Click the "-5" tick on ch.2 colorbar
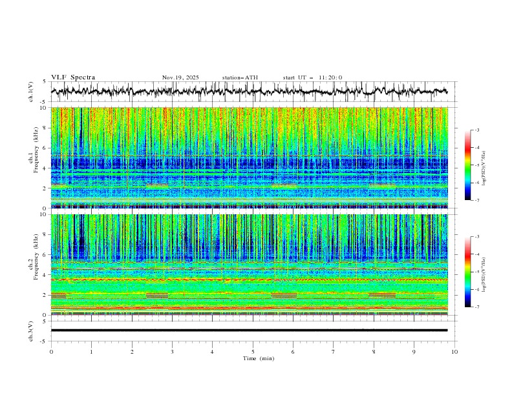Screen dimensions: 512x395 point(477,272)
